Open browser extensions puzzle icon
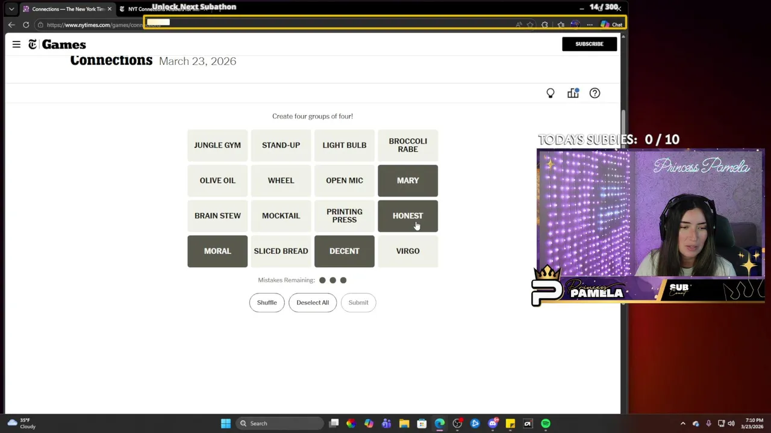771x433 pixels. (x=545, y=25)
